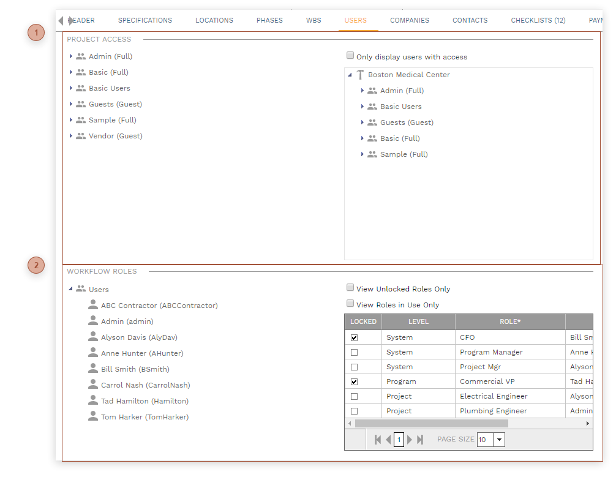
Task: Select page 1 in the pagination control
Action: pyautogui.click(x=399, y=439)
